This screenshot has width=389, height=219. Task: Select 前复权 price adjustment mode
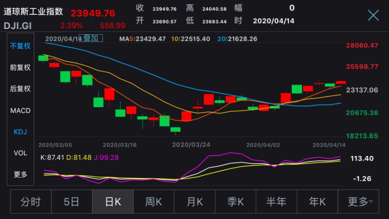click(x=20, y=67)
